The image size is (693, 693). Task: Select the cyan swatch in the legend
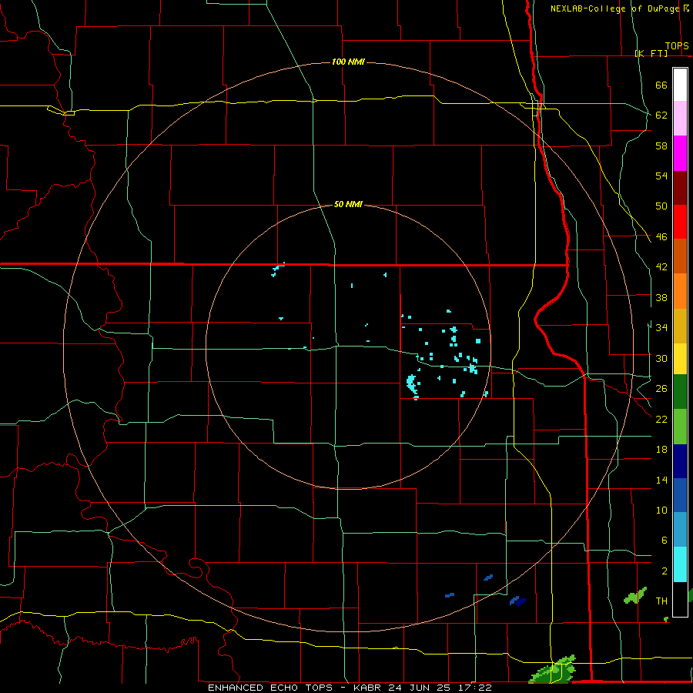coord(680,564)
